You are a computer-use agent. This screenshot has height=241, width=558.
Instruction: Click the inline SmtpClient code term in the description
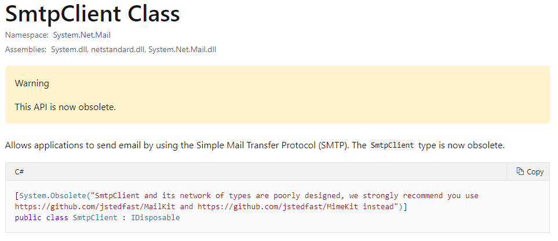click(x=392, y=145)
